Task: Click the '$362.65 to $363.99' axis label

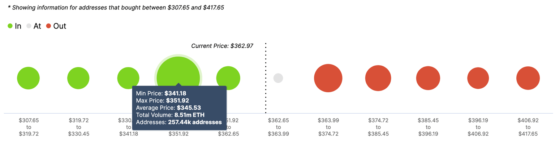Action: pos(278,127)
